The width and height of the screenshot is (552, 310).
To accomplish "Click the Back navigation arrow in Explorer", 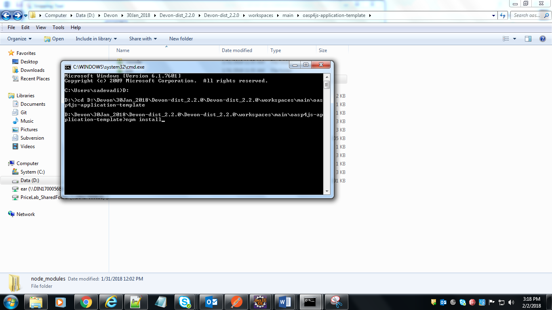I will pos(6,15).
